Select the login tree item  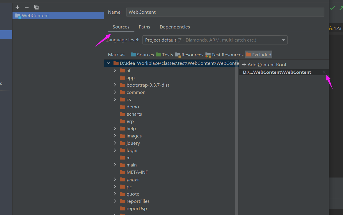pos(132,150)
